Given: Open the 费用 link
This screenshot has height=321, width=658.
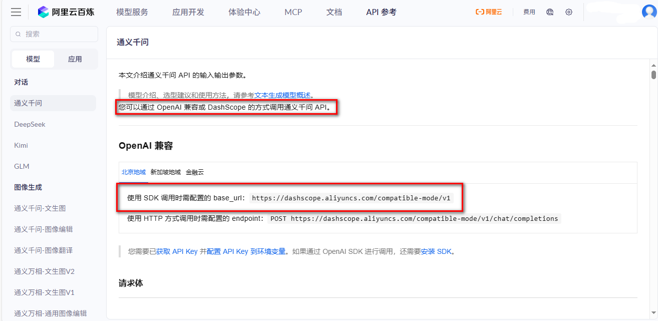Looking at the screenshot, I should [529, 12].
